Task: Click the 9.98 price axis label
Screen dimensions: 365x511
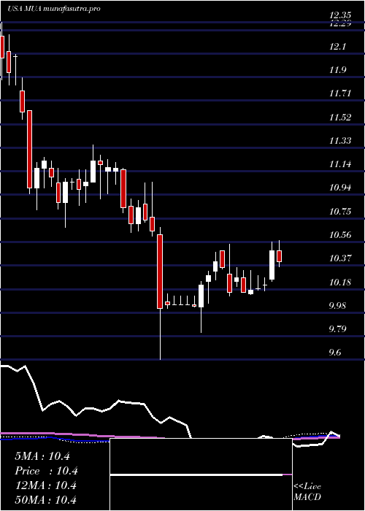Action: click(337, 305)
